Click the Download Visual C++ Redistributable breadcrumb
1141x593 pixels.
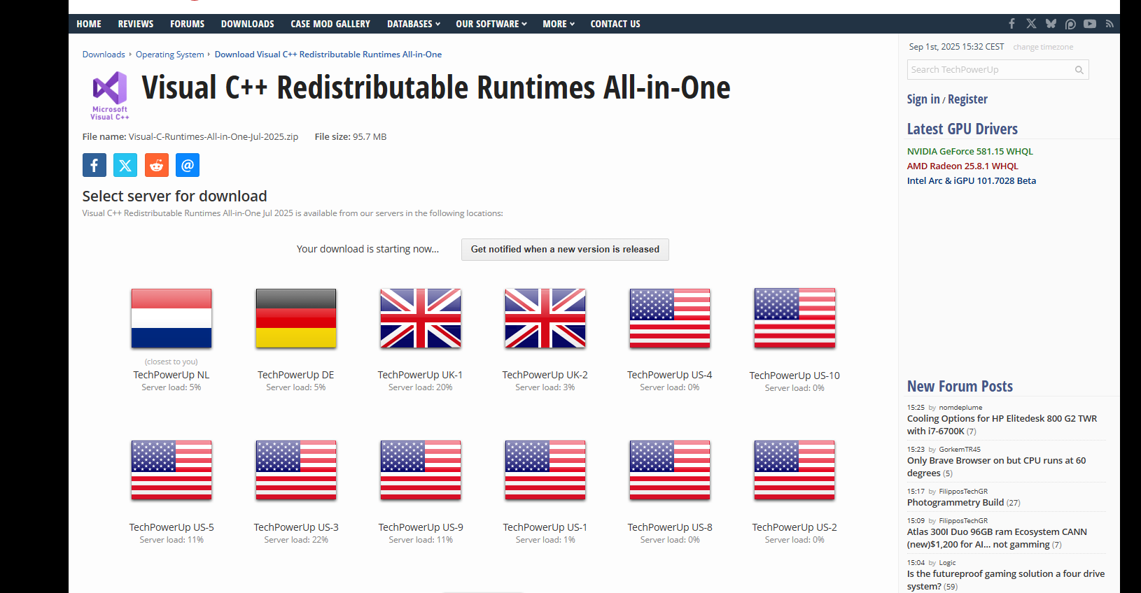pos(328,55)
